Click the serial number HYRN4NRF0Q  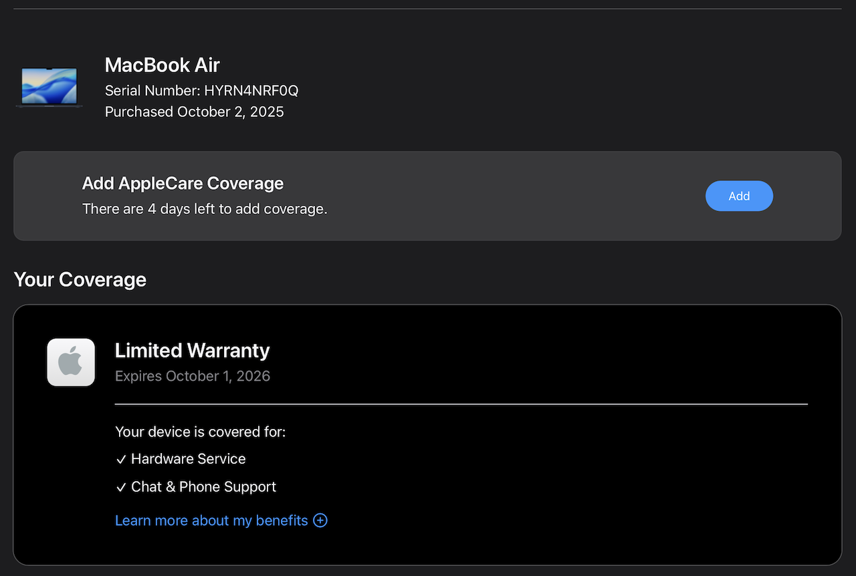pyautogui.click(x=251, y=90)
